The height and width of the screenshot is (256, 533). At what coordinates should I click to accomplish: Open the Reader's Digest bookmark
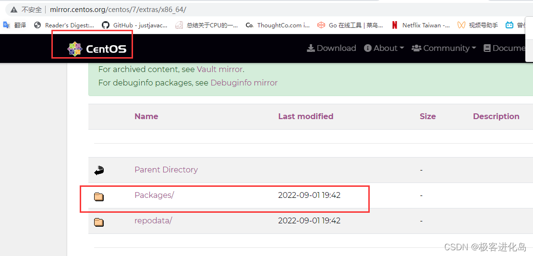65,25
